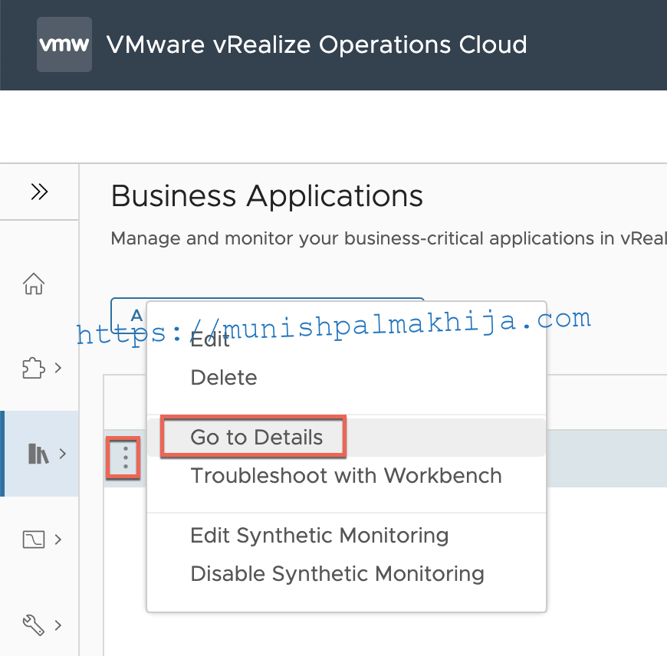Expand the wrench menu chevron
667x656 pixels.
tap(58, 625)
